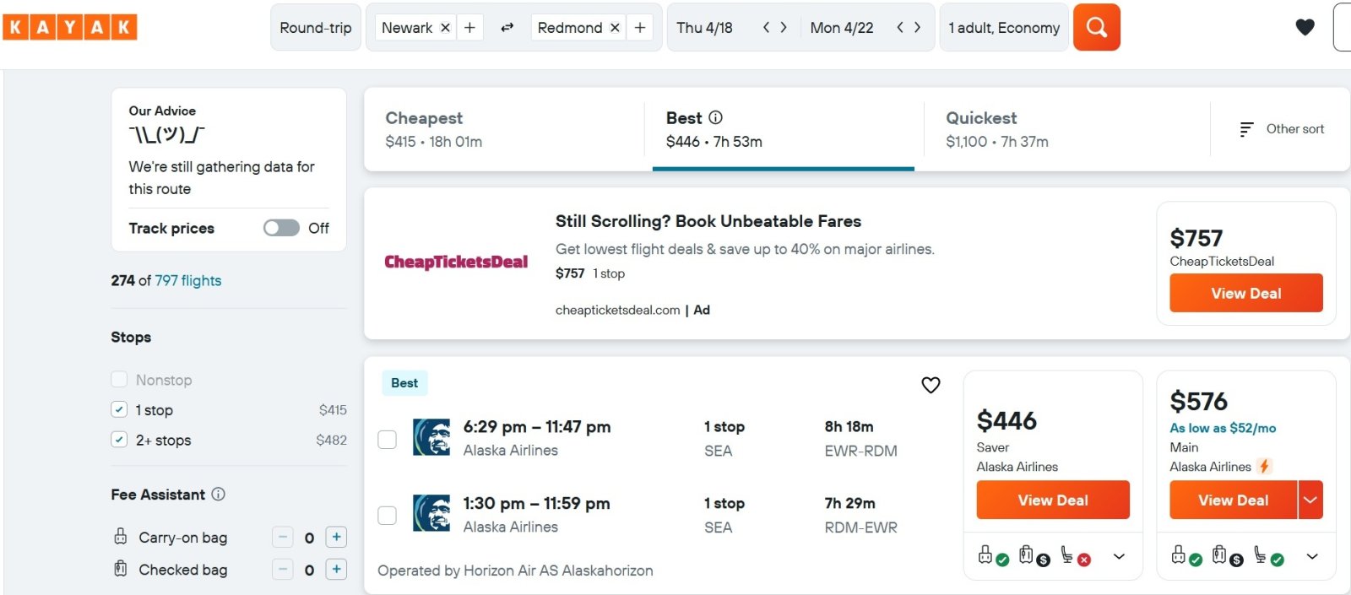1351x595 pixels.
Task: Open the Round-trip type dropdown
Action: [x=316, y=28]
